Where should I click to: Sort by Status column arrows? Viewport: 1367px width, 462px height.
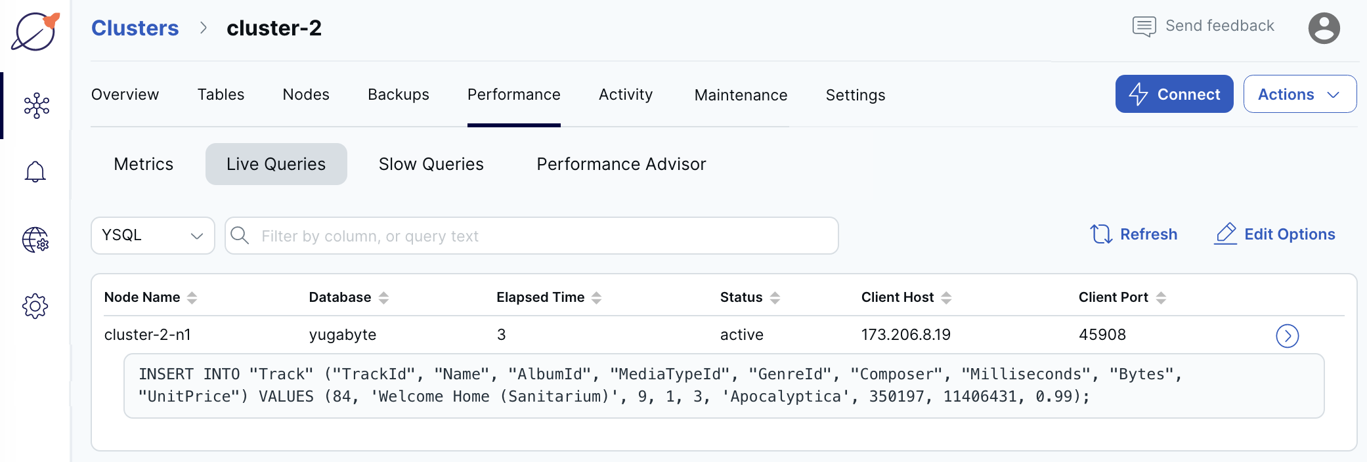tap(775, 298)
